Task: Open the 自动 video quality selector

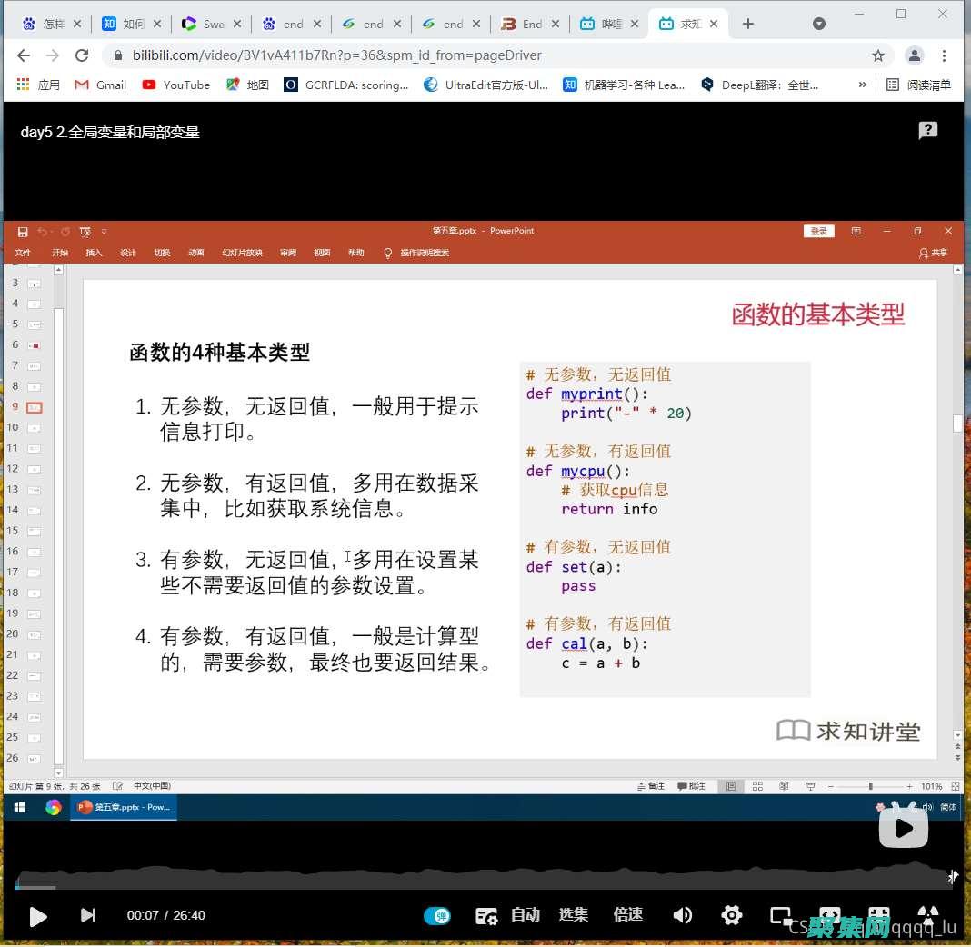Action: (525, 915)
